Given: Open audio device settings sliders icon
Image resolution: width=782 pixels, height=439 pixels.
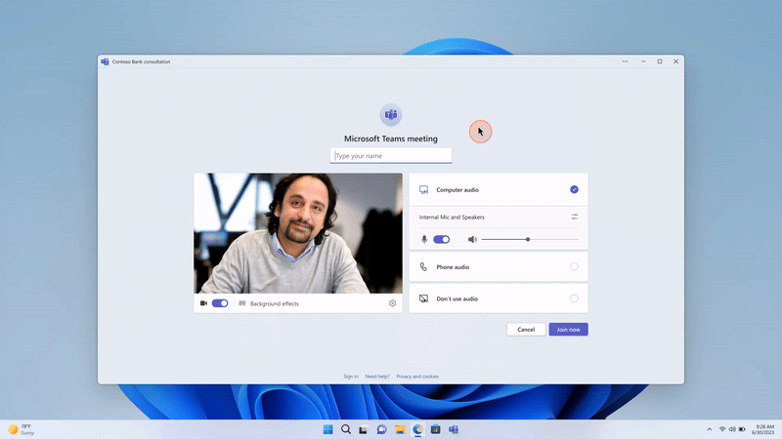Looking at the screenshot, I should [575, 217].
